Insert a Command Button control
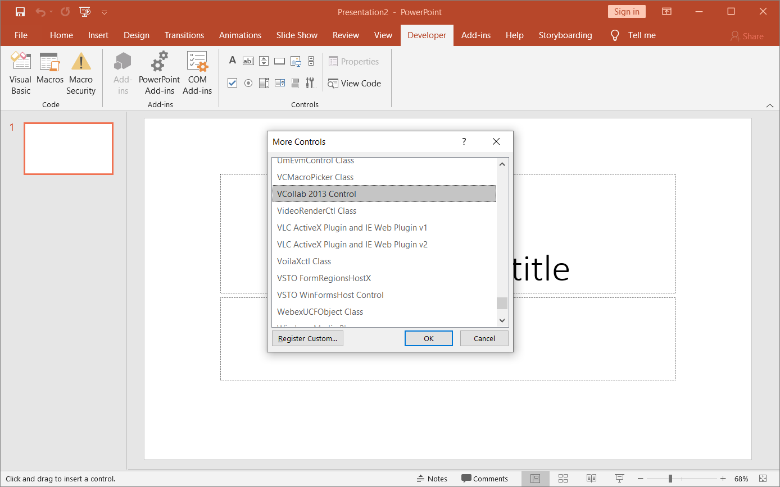The height and width of the screenshot is (487, 780). 280,61
